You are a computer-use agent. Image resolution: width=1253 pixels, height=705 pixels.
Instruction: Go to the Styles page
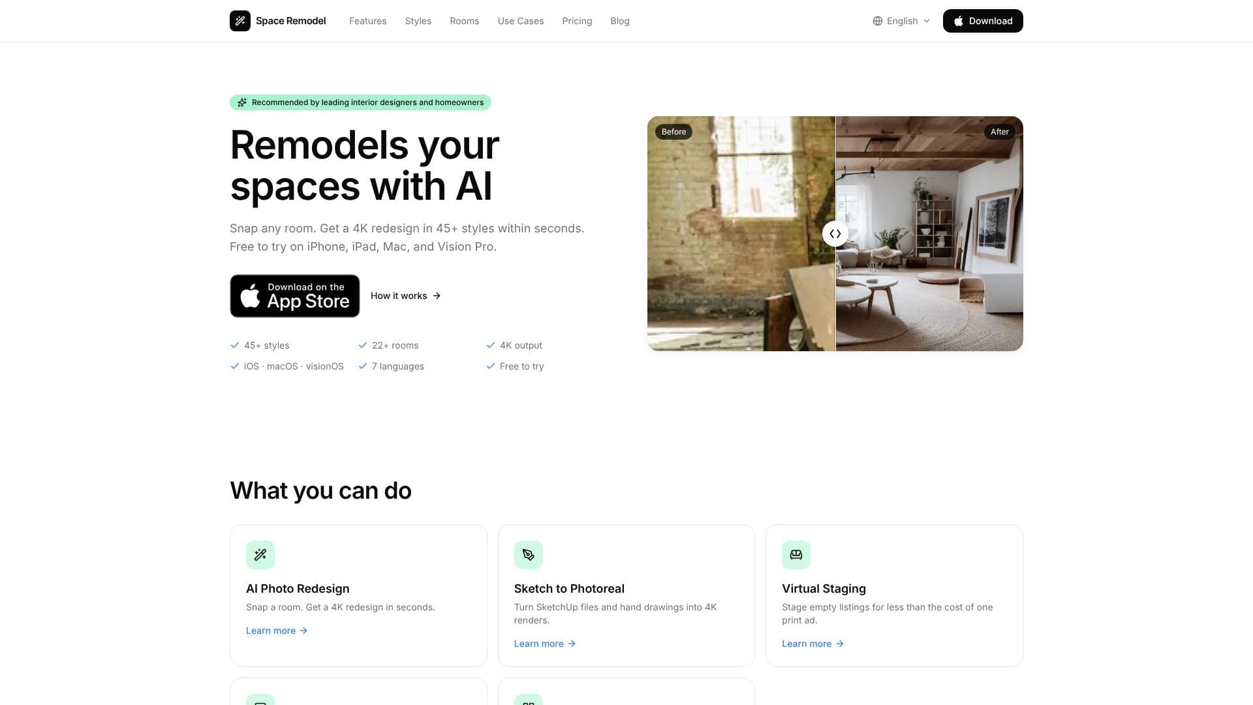418,21
